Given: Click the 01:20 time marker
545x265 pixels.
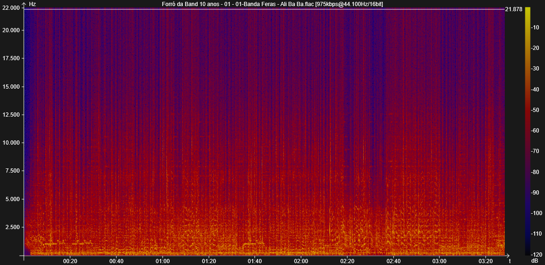Looking at the screenshot, I should (x=208, y=261).
